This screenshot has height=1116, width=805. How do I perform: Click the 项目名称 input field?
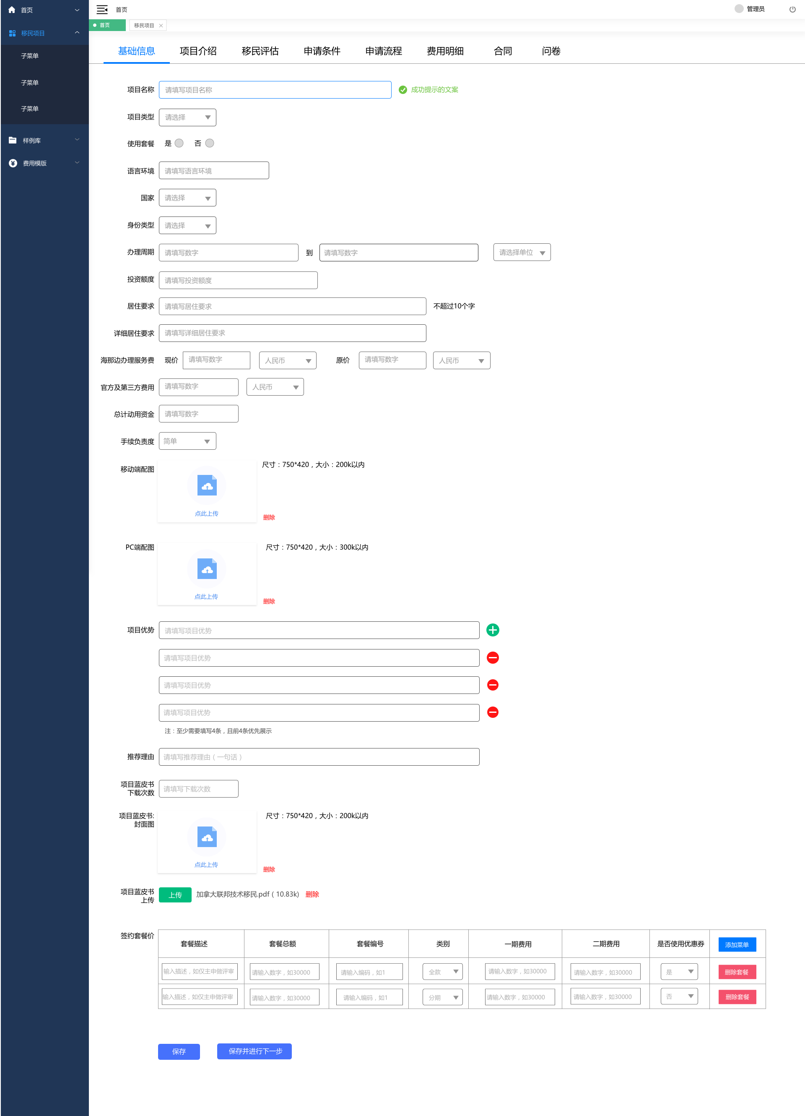click(x=275, y=90)
